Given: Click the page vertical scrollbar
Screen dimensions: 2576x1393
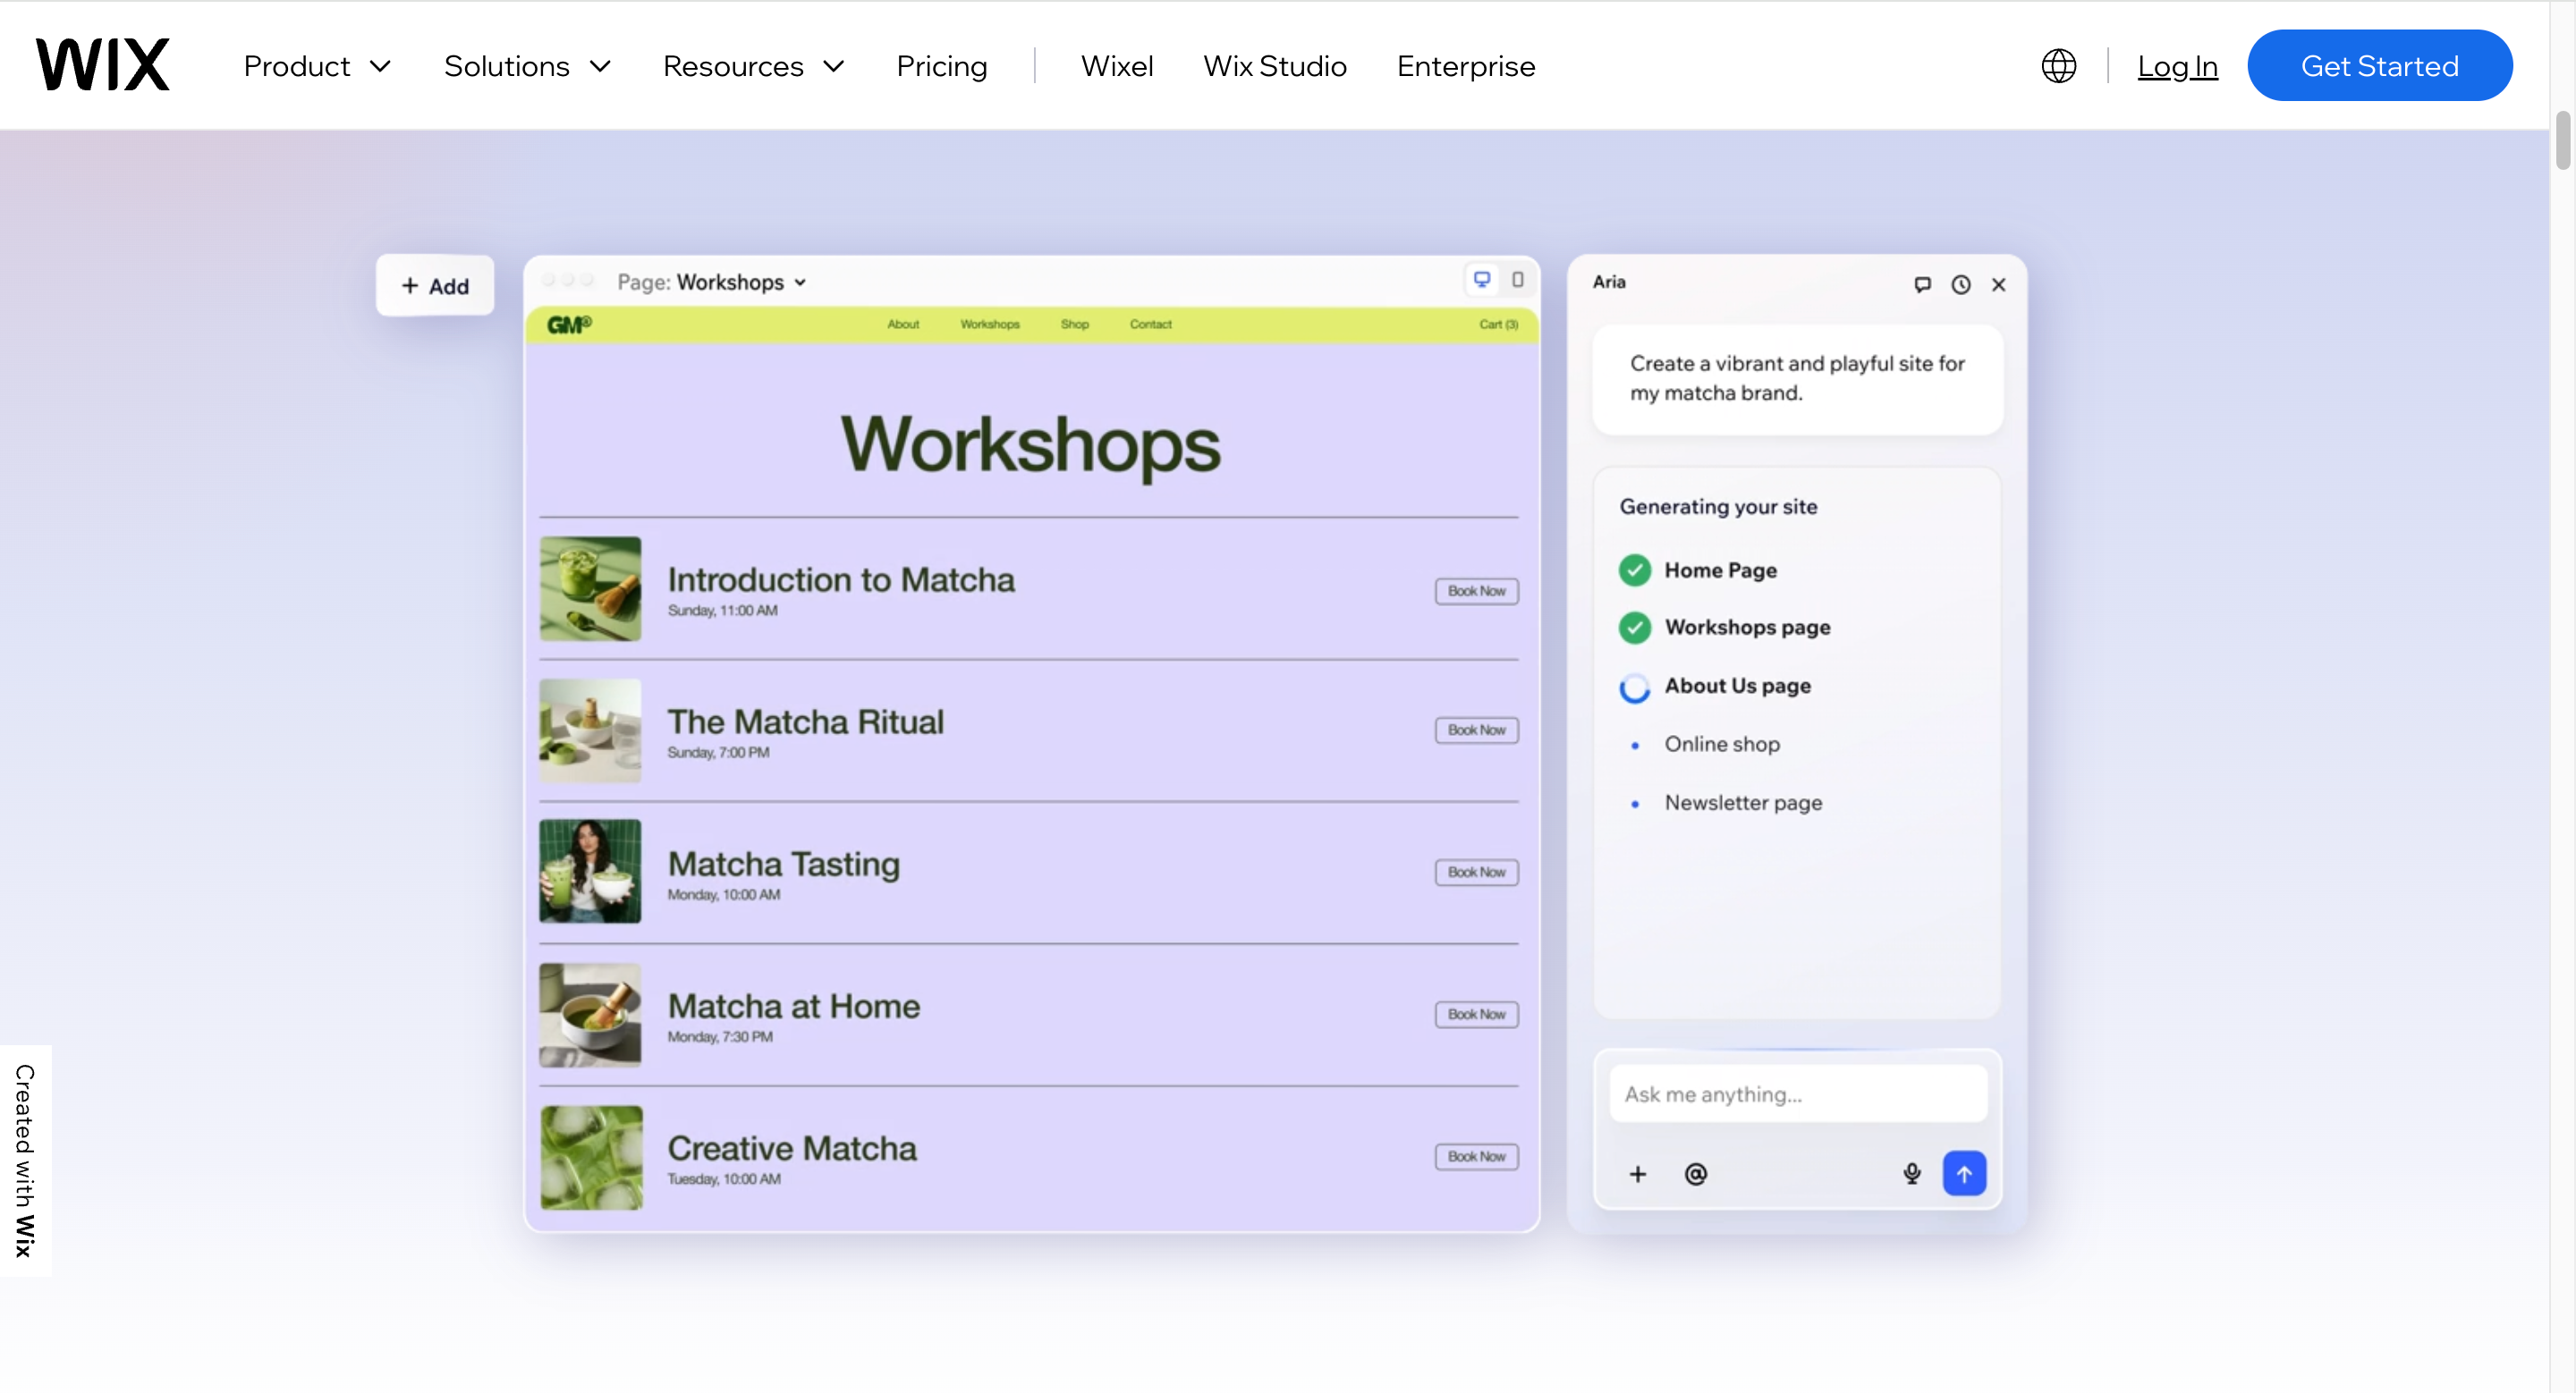Looking at the screenshot, I should (2562, 141).
